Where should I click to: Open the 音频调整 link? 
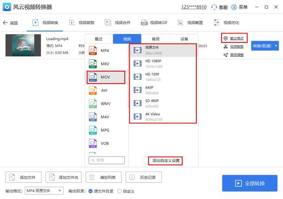[x=237, y=55]
